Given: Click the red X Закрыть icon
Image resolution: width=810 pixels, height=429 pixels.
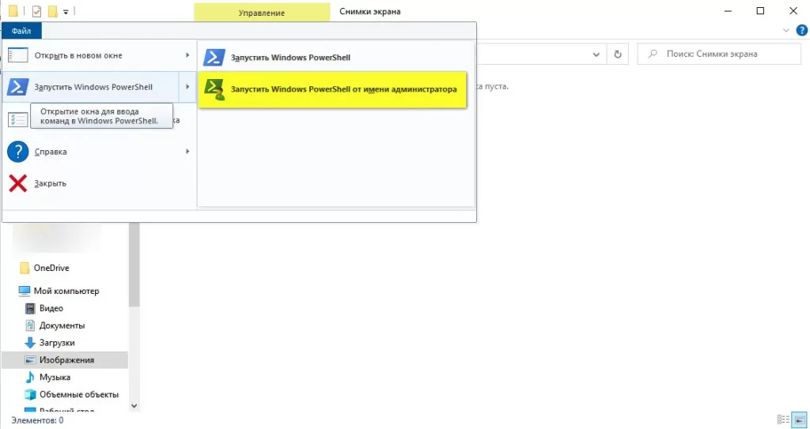Looking at the screenshot, I should click(18, 183).
